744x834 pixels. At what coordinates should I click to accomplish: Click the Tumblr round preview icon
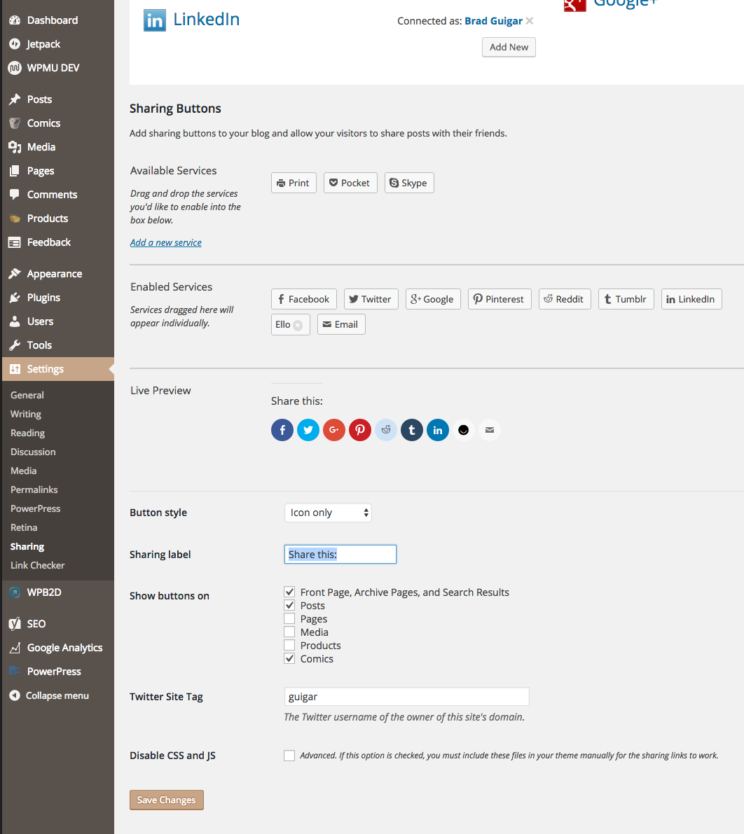pyautogui.click(x=412, y=430)
